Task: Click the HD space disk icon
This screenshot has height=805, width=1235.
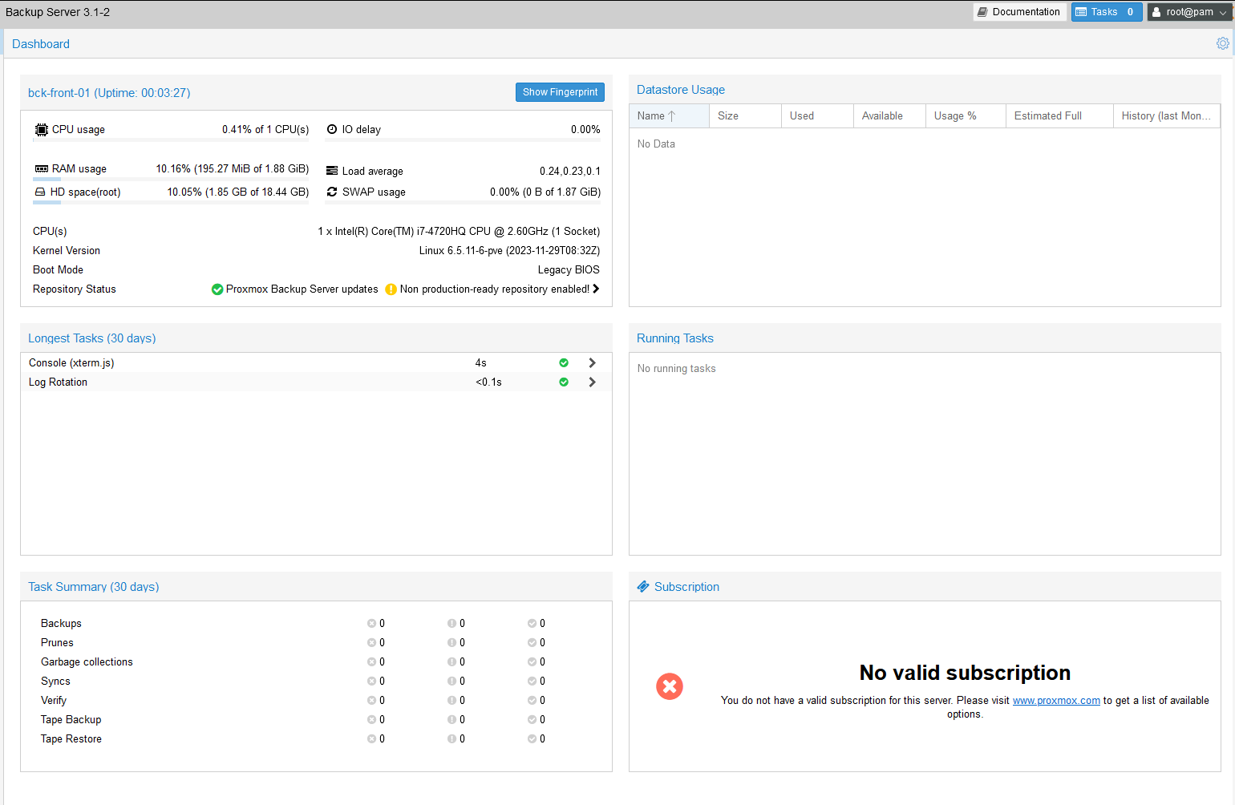Action: [40, 192]
